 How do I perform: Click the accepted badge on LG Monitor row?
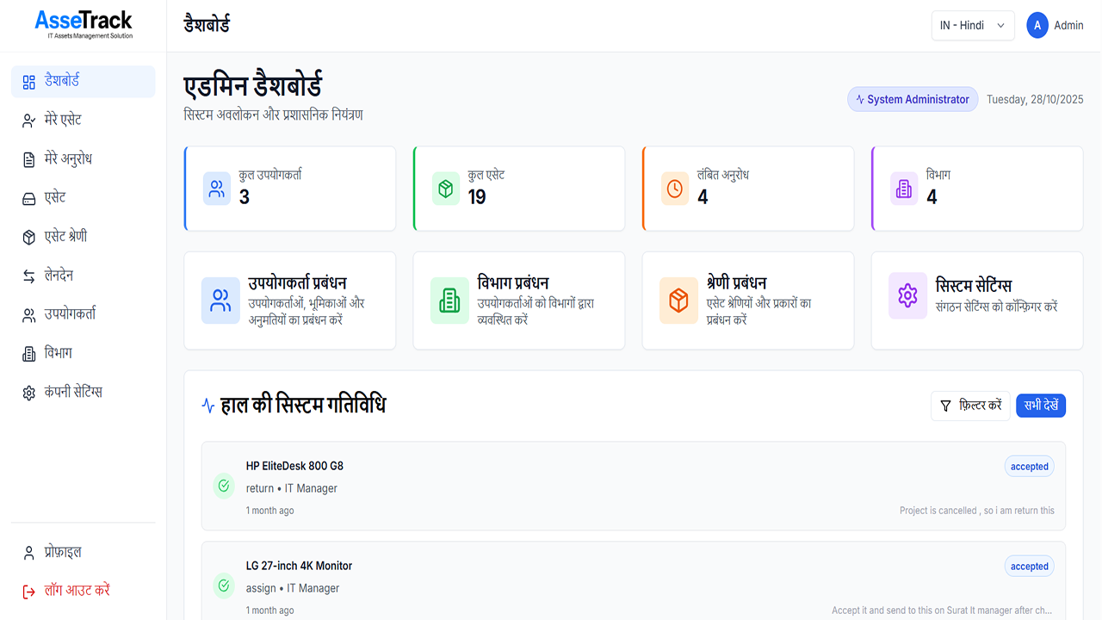pyautogui.click(x=1029, y=566)
